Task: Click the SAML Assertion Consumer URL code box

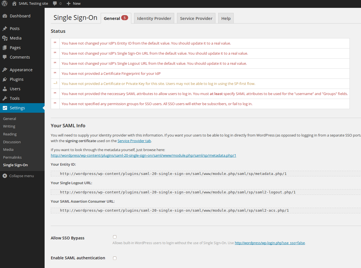Action: tap(206, 210)
